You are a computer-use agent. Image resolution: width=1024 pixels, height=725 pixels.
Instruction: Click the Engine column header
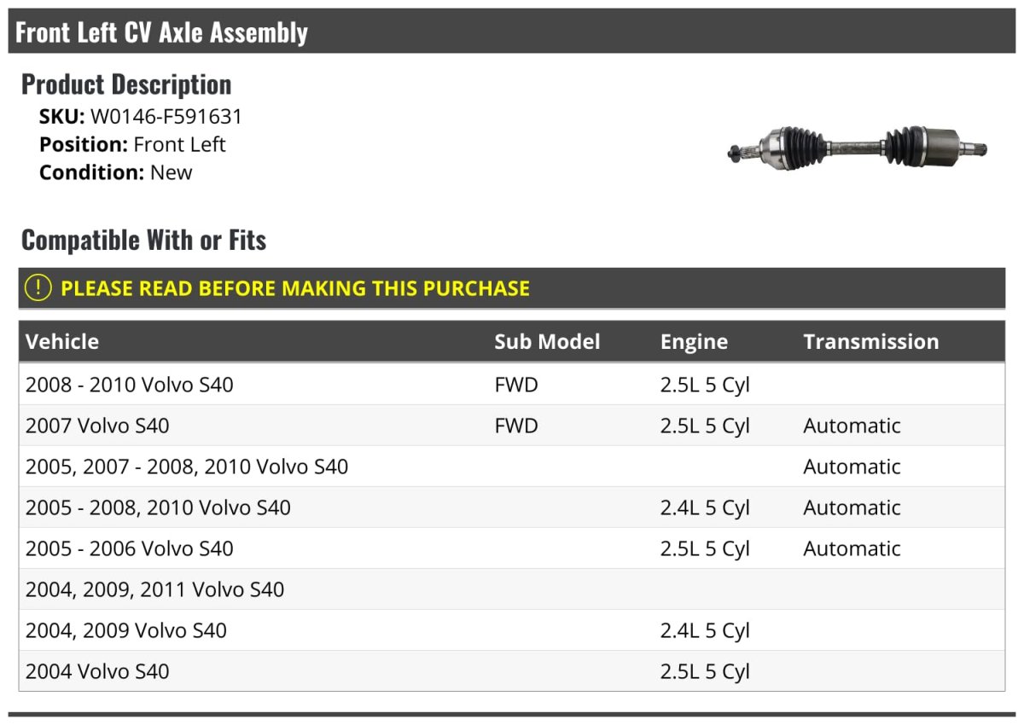click(x=694, y=342)
